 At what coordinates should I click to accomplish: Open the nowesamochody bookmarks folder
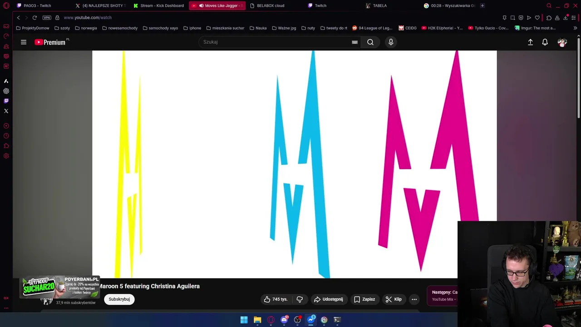click(x=120, y=28)
